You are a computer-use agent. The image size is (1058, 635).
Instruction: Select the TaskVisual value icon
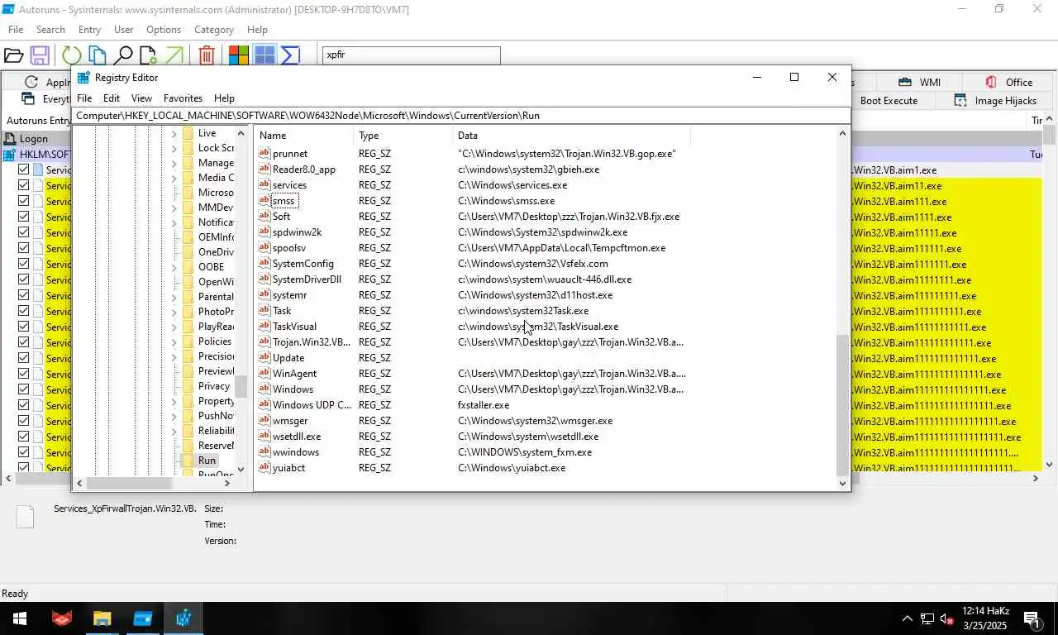[264, 326]
